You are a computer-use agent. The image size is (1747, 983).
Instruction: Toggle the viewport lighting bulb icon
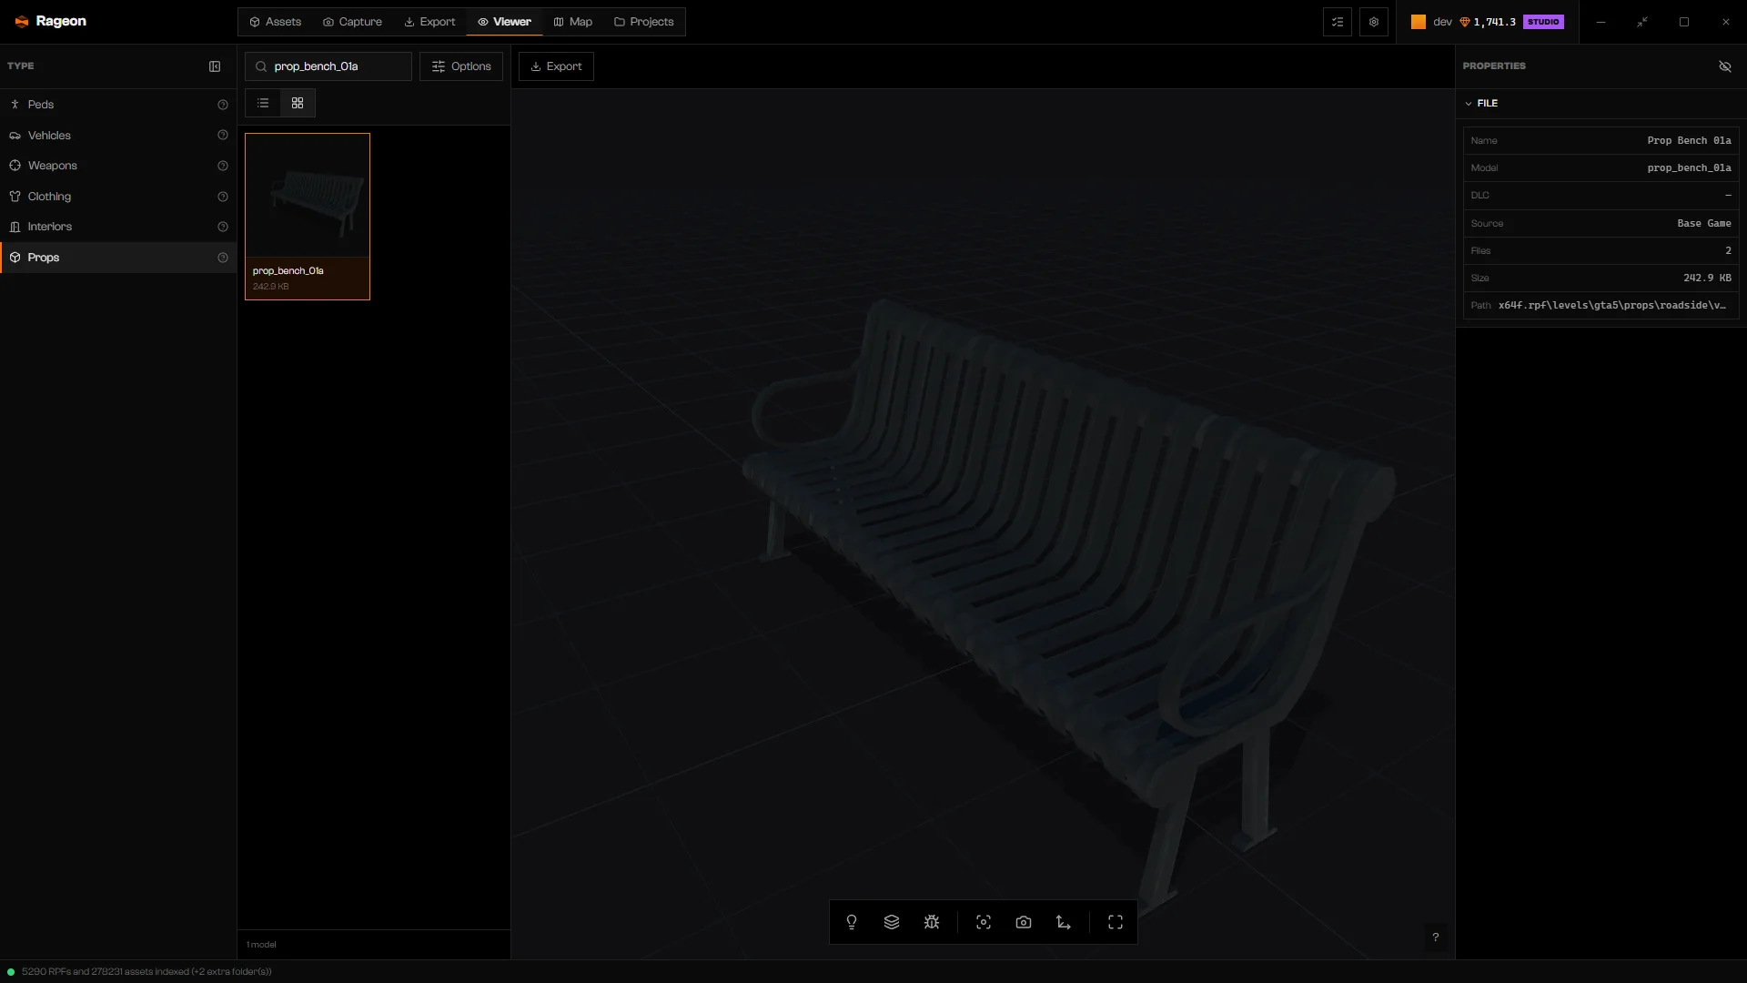click(x=852, y=922)
